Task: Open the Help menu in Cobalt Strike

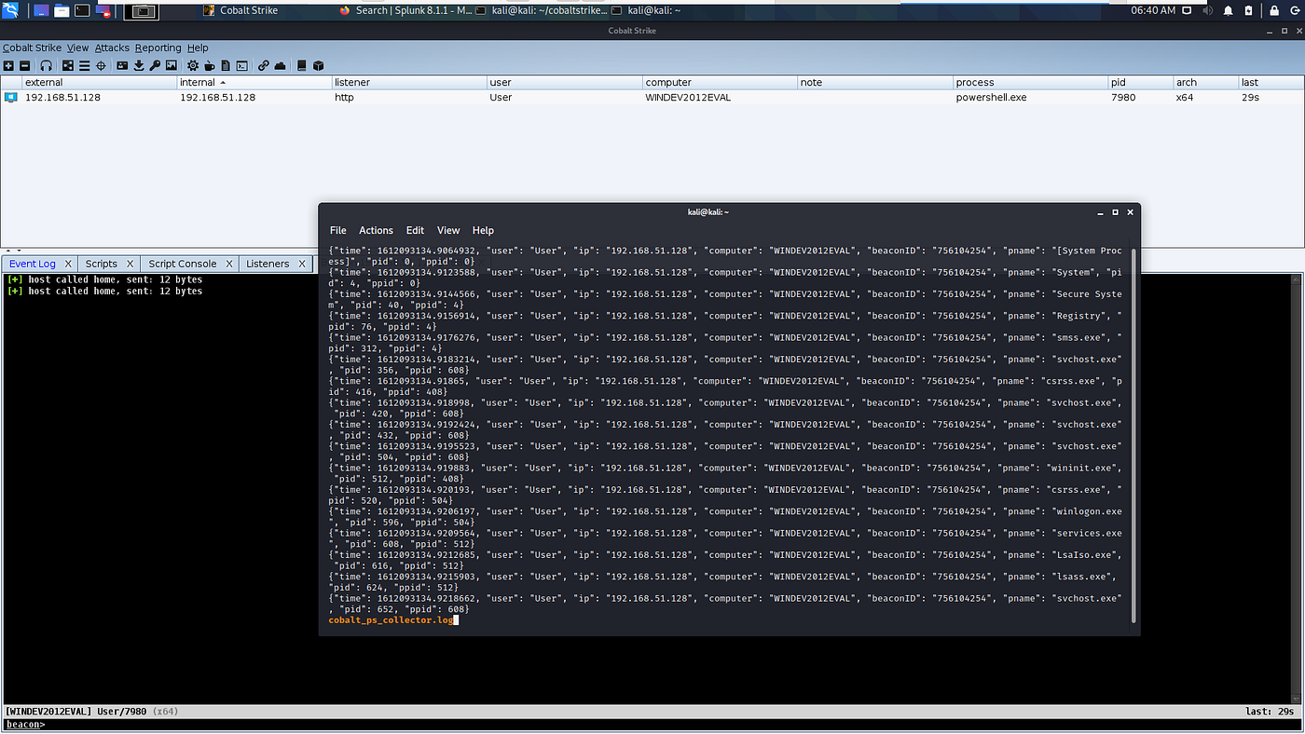Action: (x=198, y=48)
